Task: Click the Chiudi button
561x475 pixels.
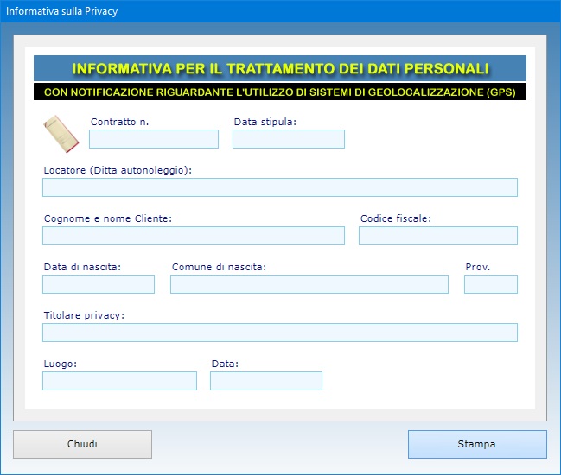Action: [x=82, y=444]
